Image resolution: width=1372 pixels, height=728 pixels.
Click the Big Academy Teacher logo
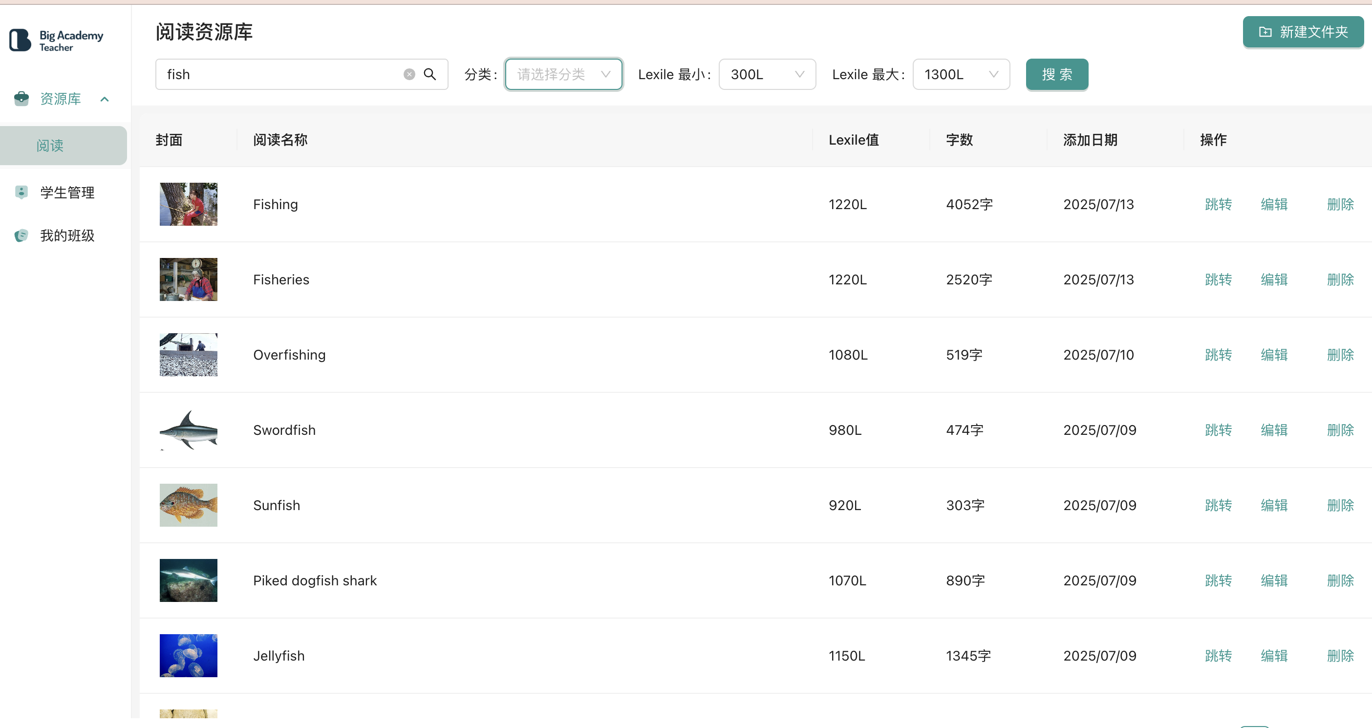tap(56, 41)
